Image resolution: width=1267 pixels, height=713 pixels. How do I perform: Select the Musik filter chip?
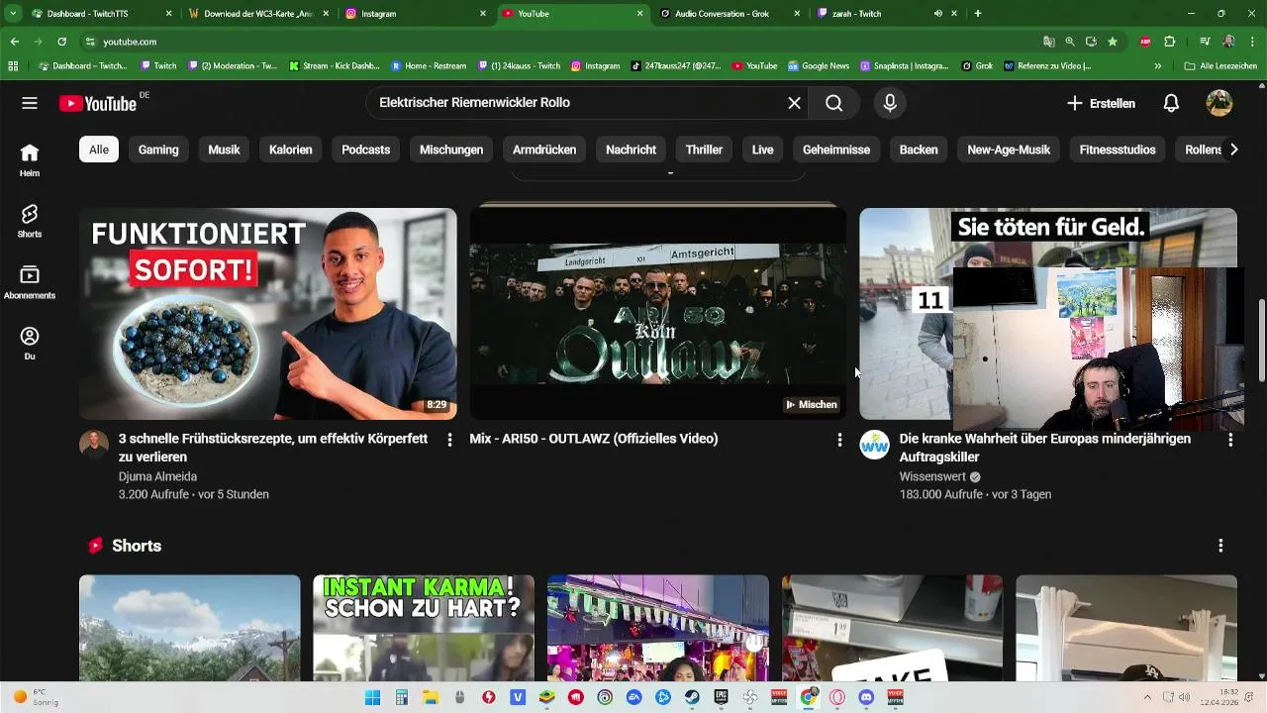(224, 150)
